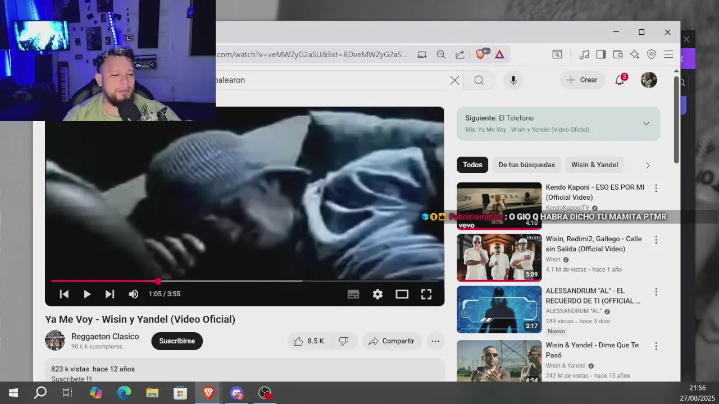Select the Wisin & Yandel chip
Screen dimensions: 719x404
594,165
